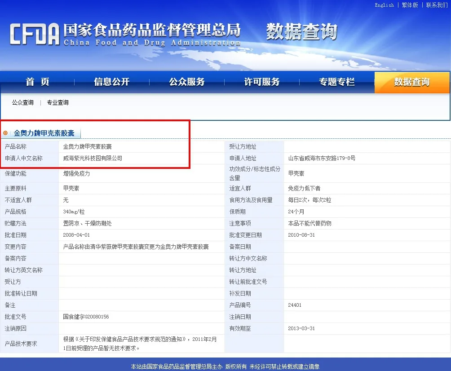Select applicant 威海紫光科技园有限公司

93,158
